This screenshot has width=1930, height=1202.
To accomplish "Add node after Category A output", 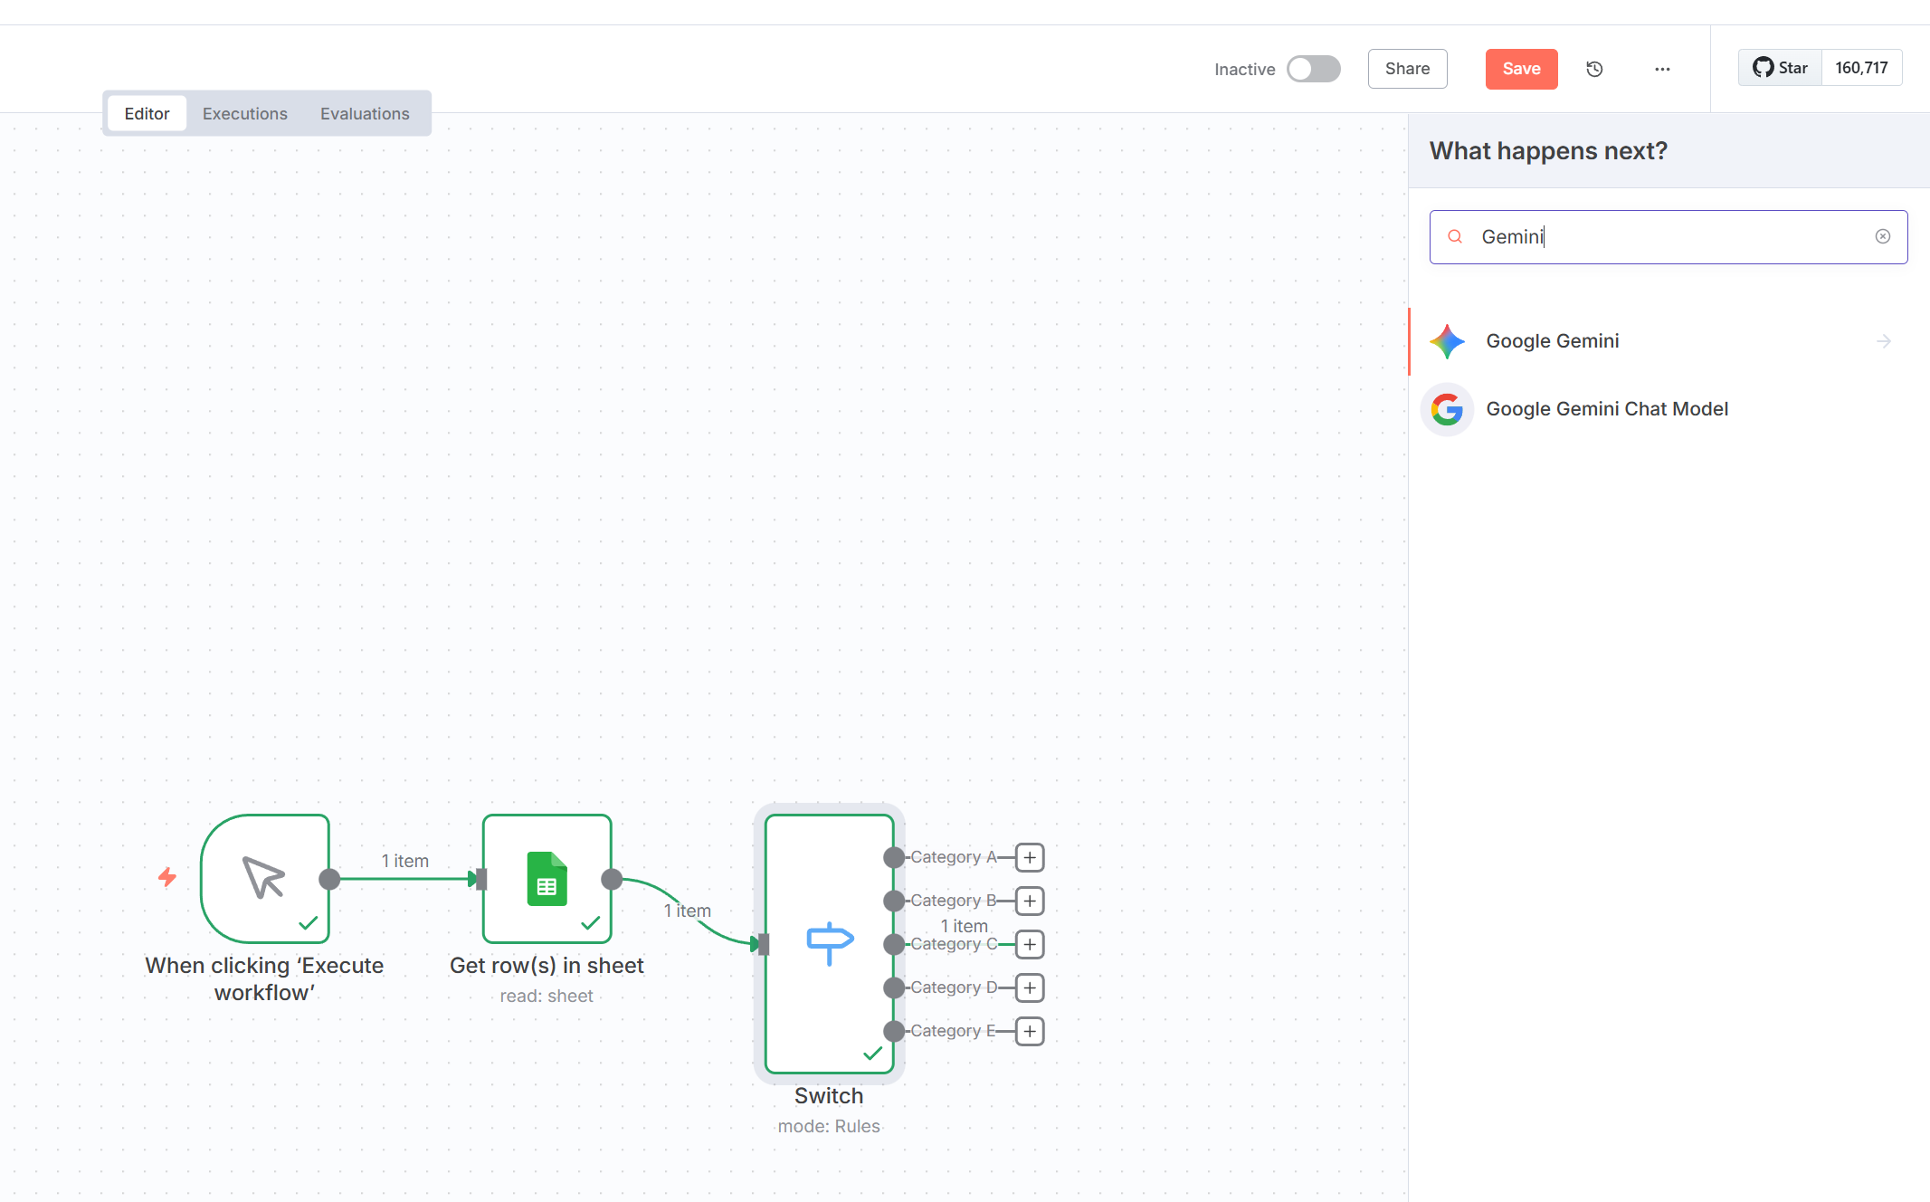I will click(x=1030, y=857).
